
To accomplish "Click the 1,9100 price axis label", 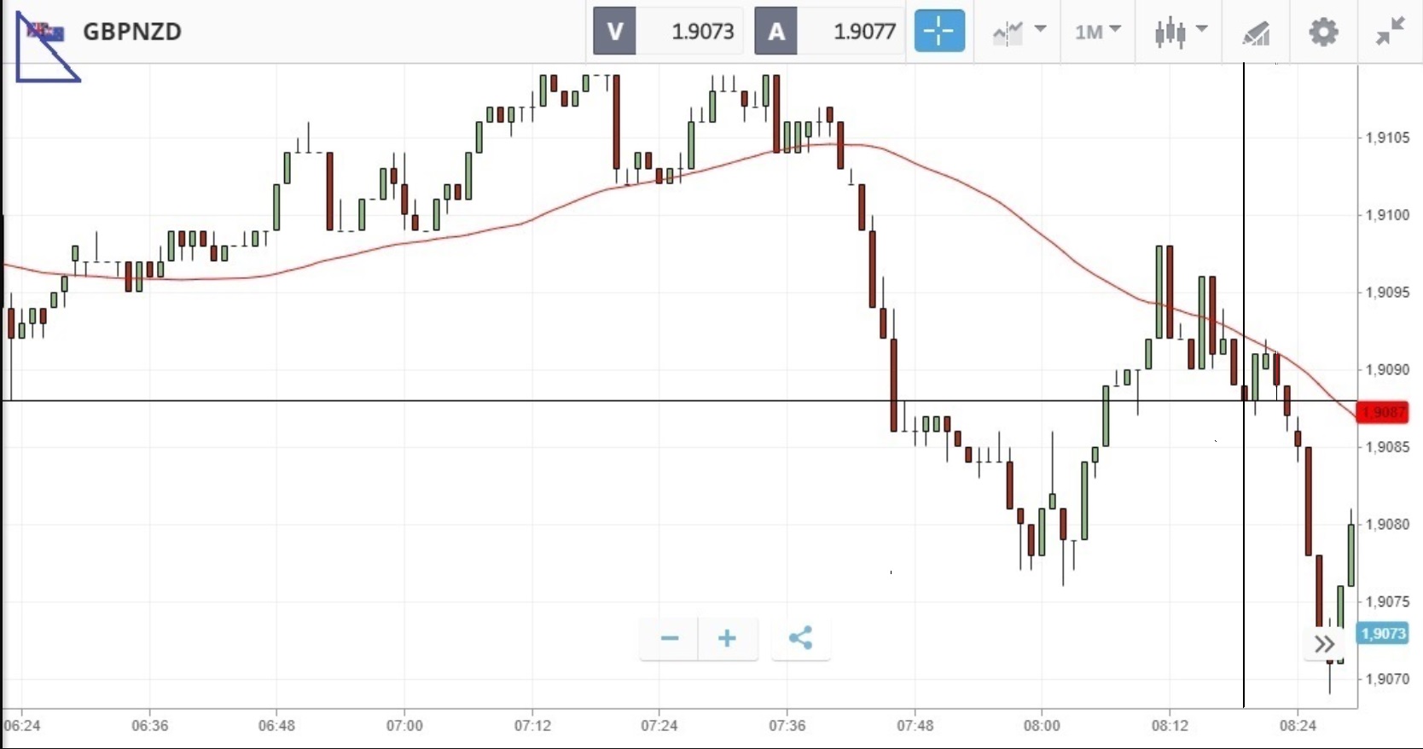I will click(x=1387, y=215).
